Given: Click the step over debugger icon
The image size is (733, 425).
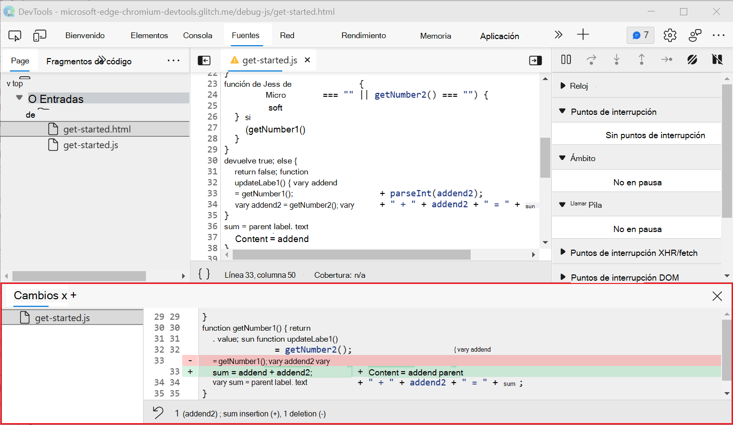Looking at the screenshot, I should coord(591,60).
